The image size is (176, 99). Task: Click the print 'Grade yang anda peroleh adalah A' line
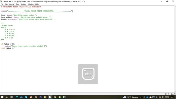tap(26, 46)
